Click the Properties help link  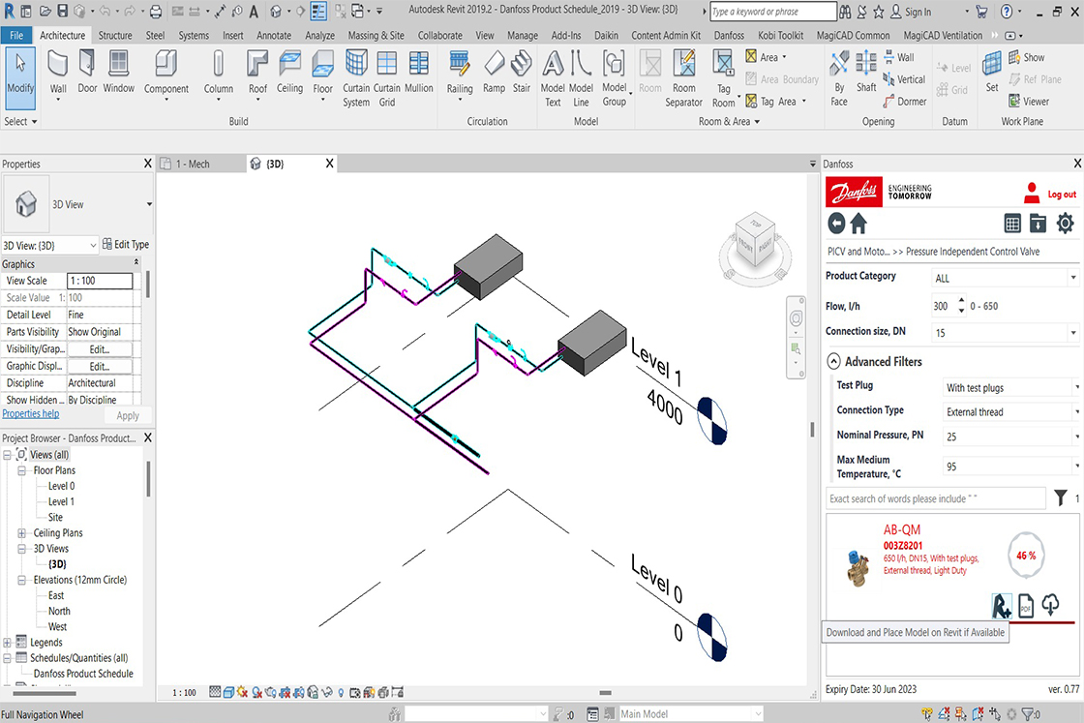[30, 413]
